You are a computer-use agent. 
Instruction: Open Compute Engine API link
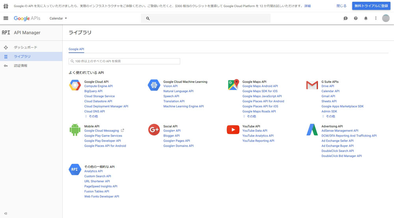(98, 86)
